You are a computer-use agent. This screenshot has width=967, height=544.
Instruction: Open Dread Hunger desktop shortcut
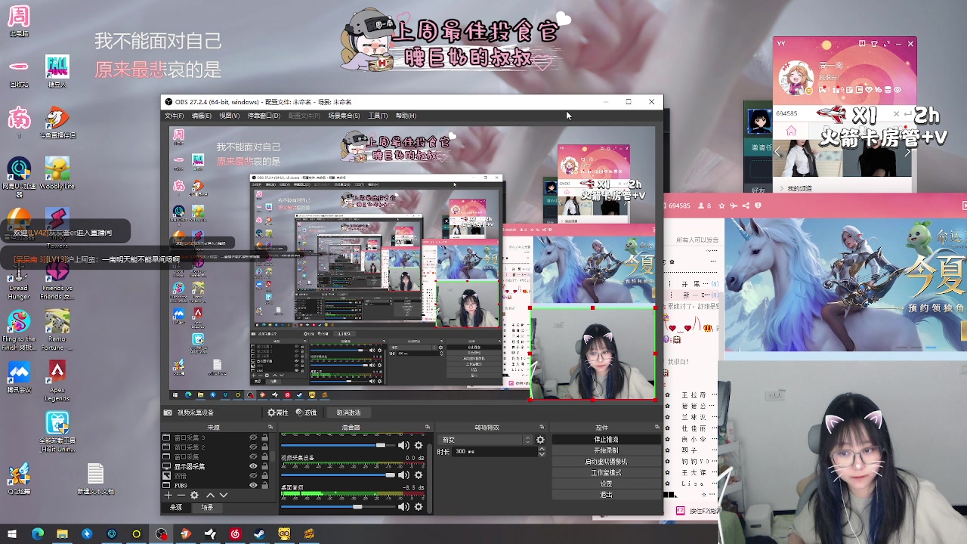(x=19, y=283)
